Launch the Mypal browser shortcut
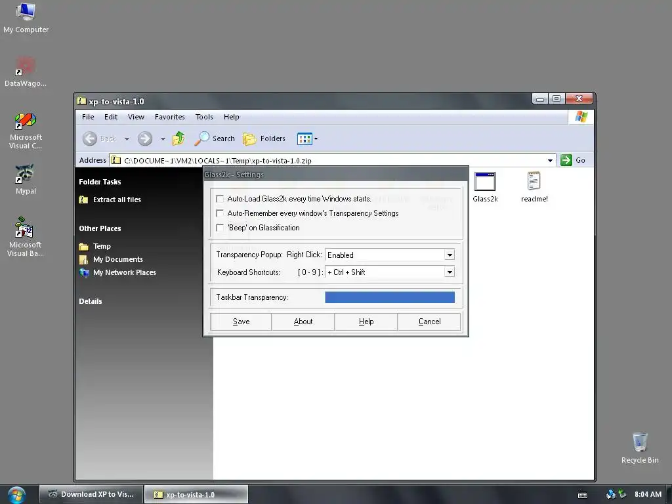This screenshot has width=672, height=504. coord(26,178)
